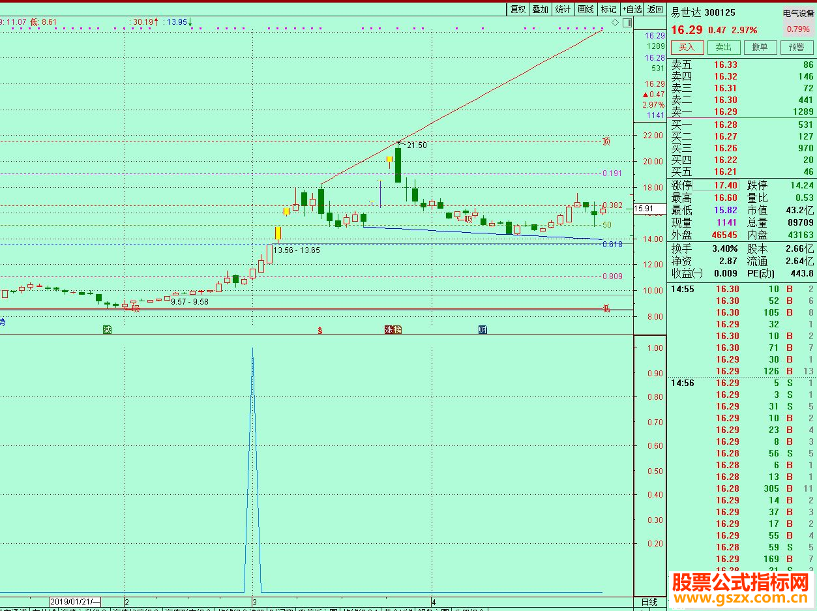Click the 13.56 - 13.65 gap label

pyautogui.click(x=297, y=250)
